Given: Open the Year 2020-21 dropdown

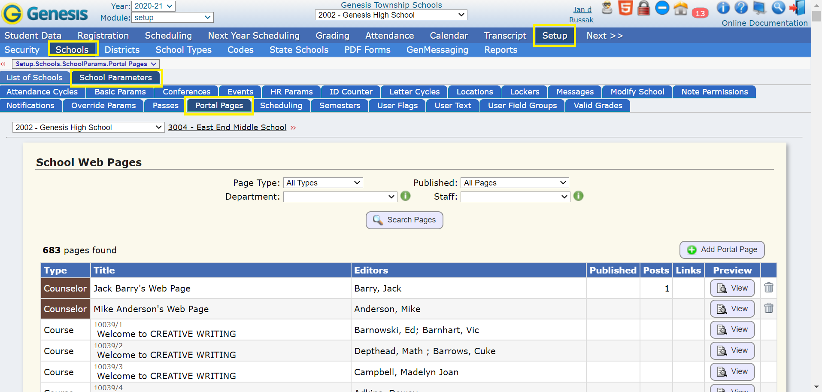Looking at the screenshot, I should click(153, 6).
